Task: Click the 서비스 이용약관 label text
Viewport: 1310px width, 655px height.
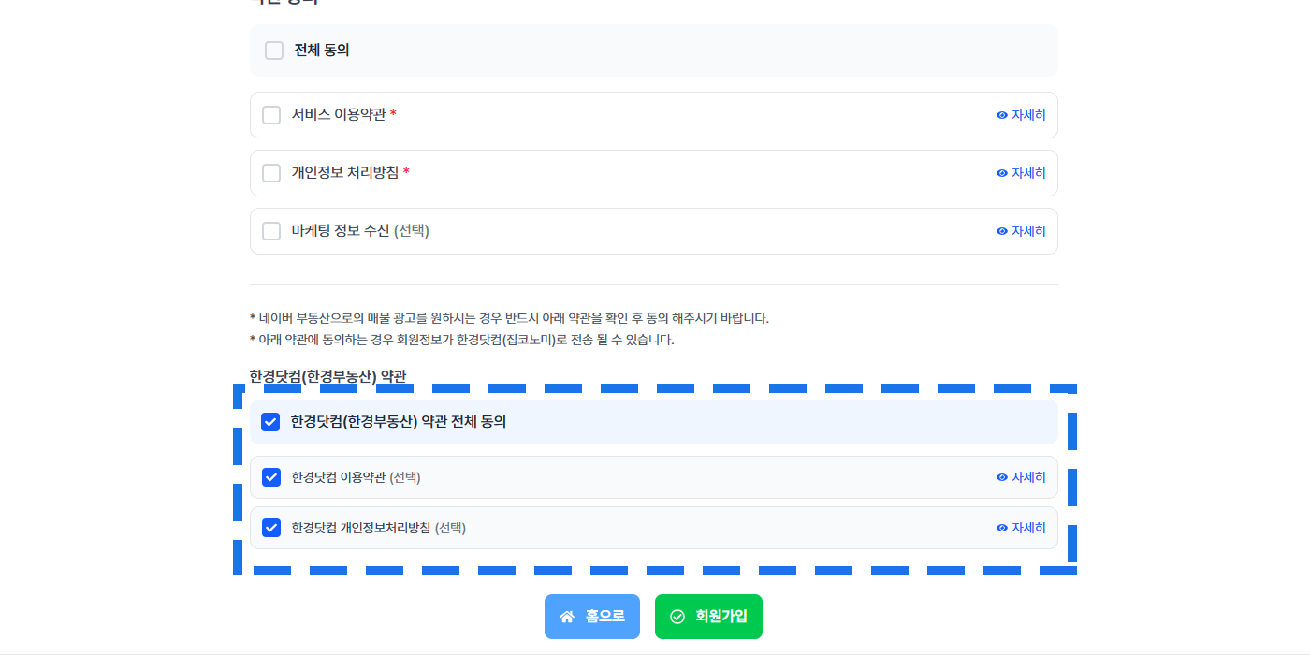Action: tap(339, 115)
